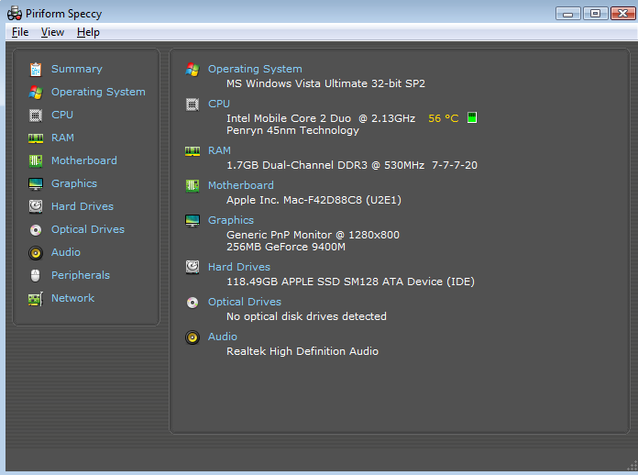Image resolution: width=638 pixels, height=475 pixels.
Task: Select Network in the sidebar
Action: coord(72,298)
